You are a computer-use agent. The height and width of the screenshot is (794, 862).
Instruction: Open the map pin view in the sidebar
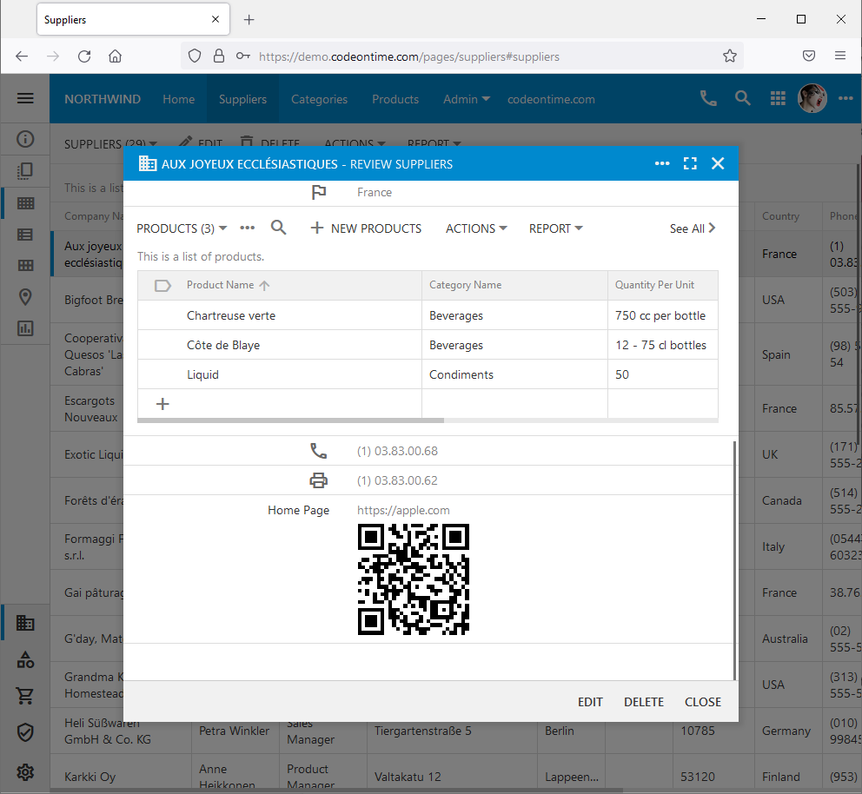[x=25, y=296]
